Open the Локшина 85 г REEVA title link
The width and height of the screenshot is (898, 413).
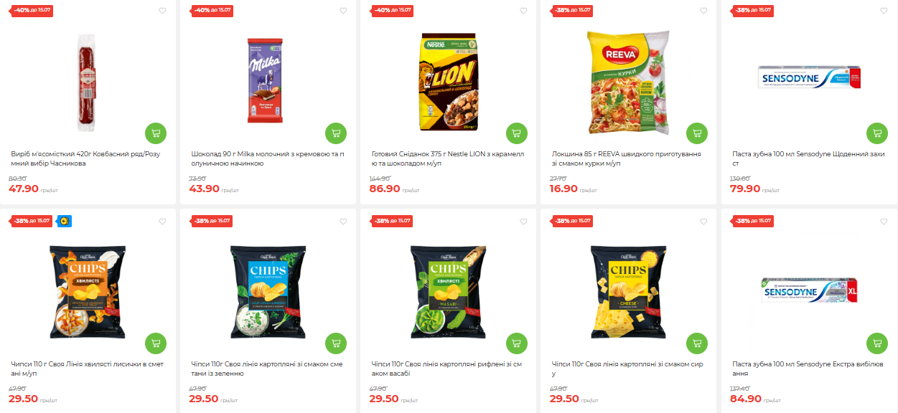627,158
